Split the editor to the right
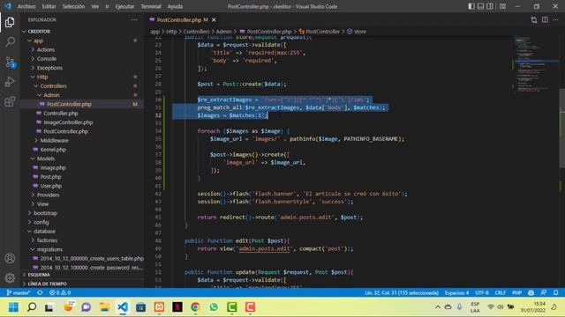The width and height of the screenshot is (565, 317). pos(545,19)
